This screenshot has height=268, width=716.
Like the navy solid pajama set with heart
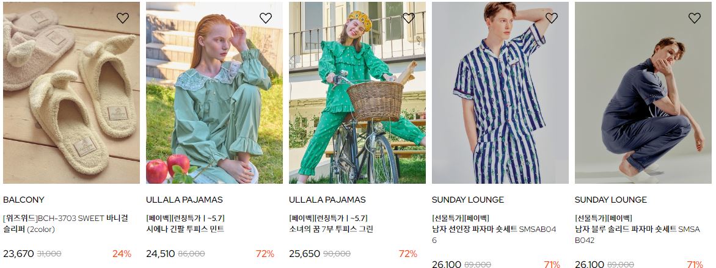[x=694, y=18]
